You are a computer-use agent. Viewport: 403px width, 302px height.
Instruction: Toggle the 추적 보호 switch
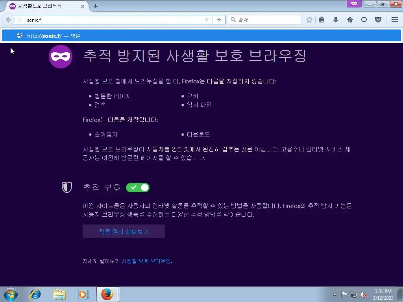[x=138, y=188]
